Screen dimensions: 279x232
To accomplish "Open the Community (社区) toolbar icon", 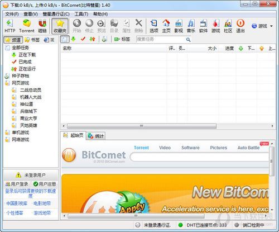I will (228, 26).
